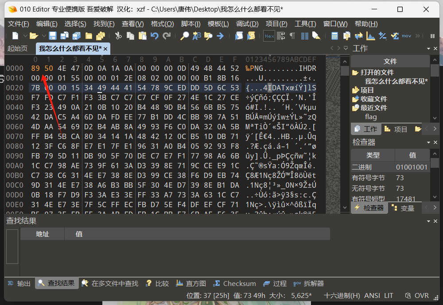Click the Save As icon

[x=64, y=36]
